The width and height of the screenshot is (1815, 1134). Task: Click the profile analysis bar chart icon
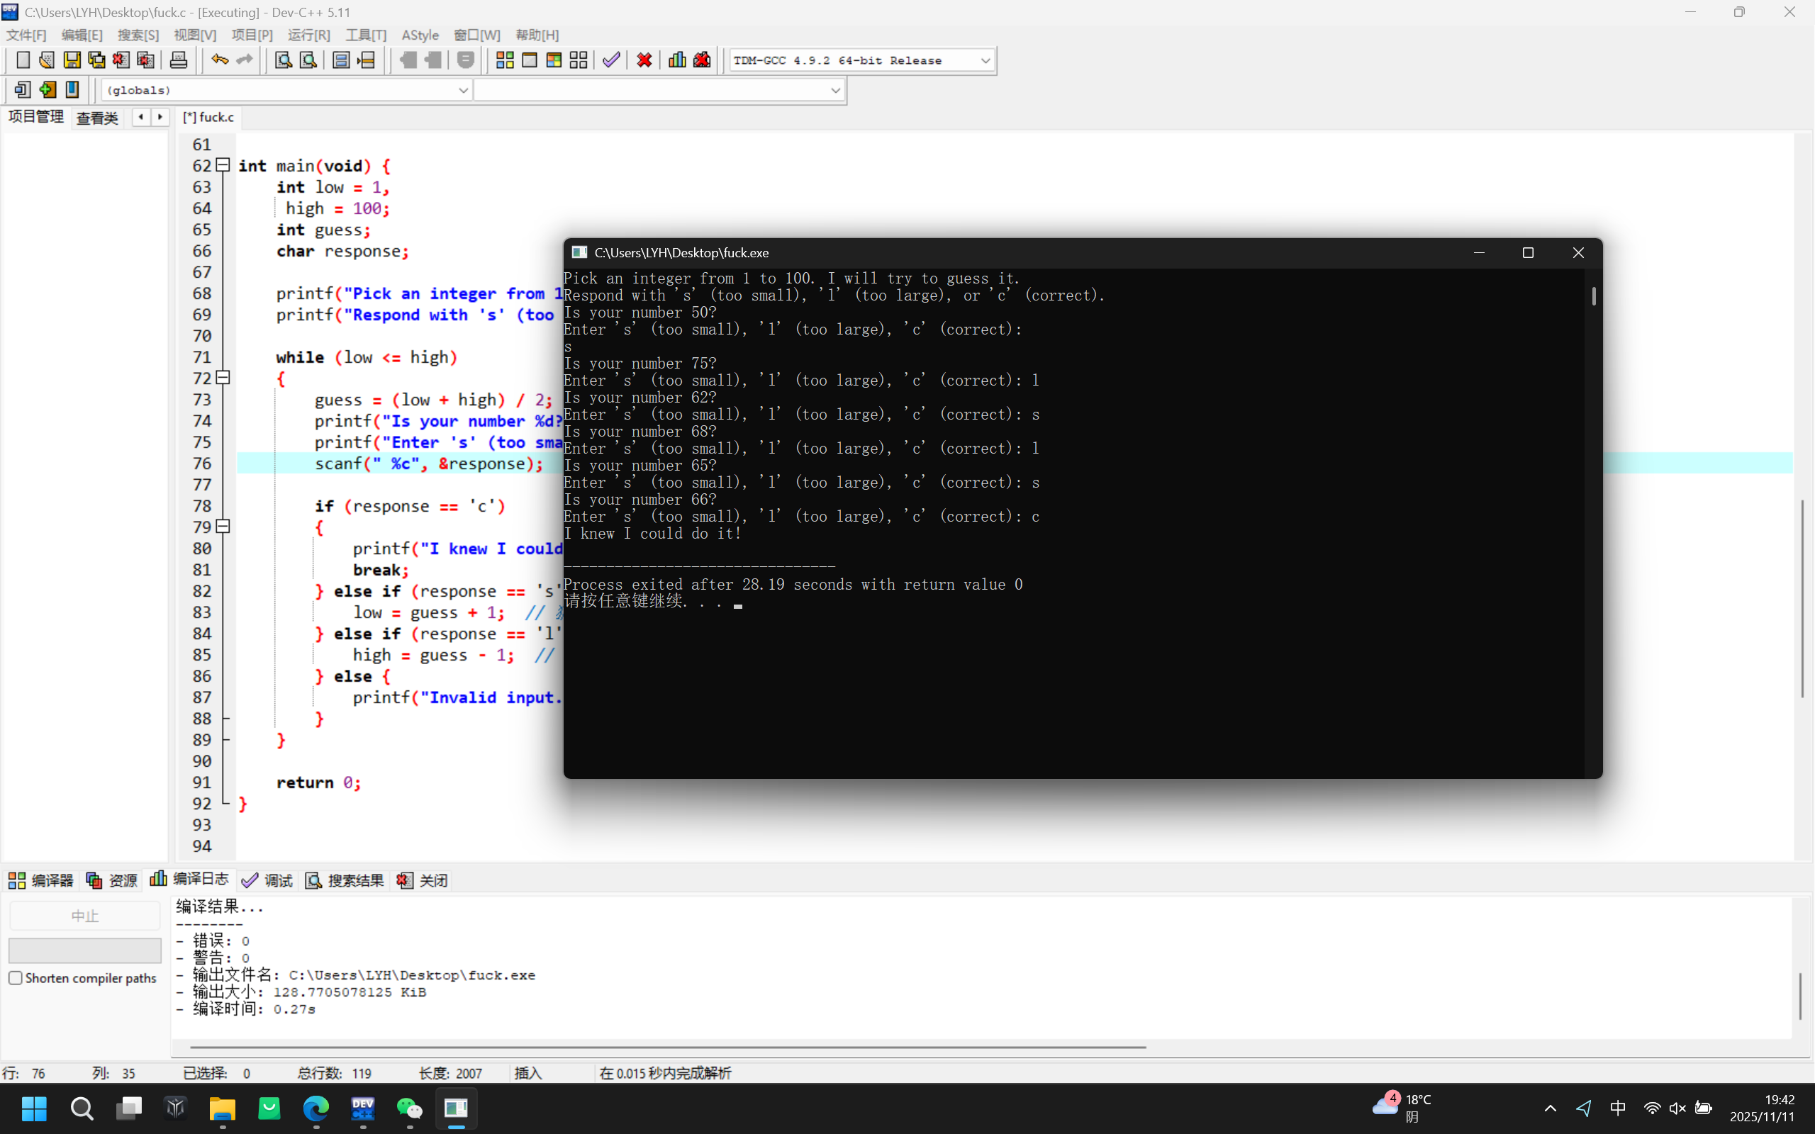point(676,60)
